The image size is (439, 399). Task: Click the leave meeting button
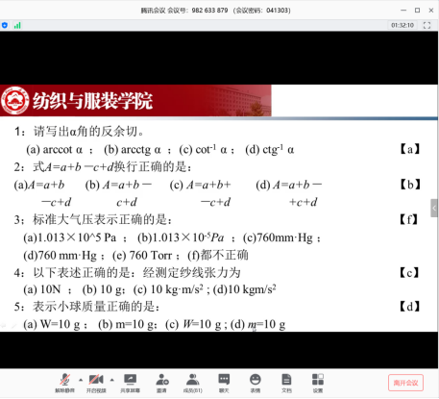405,383
